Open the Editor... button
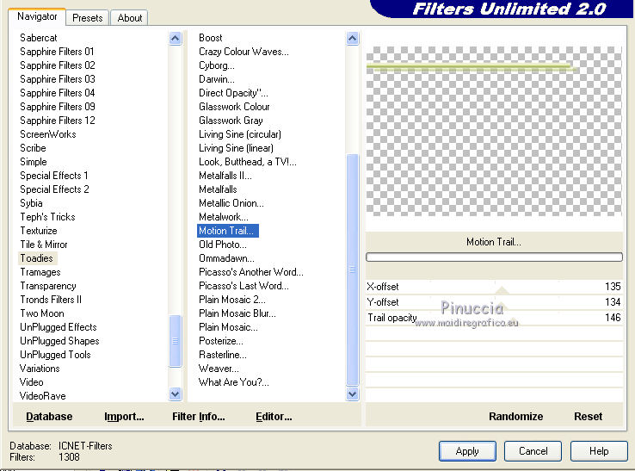 (x=274, y=416)
